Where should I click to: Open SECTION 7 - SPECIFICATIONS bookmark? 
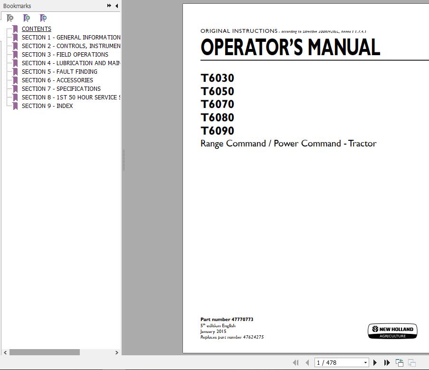pos(61,89)
